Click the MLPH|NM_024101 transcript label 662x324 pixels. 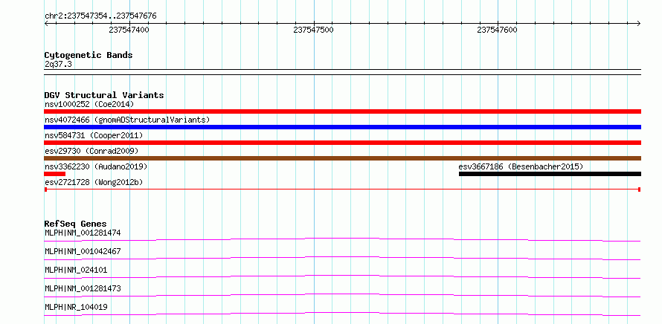click(x=76, y=270)
